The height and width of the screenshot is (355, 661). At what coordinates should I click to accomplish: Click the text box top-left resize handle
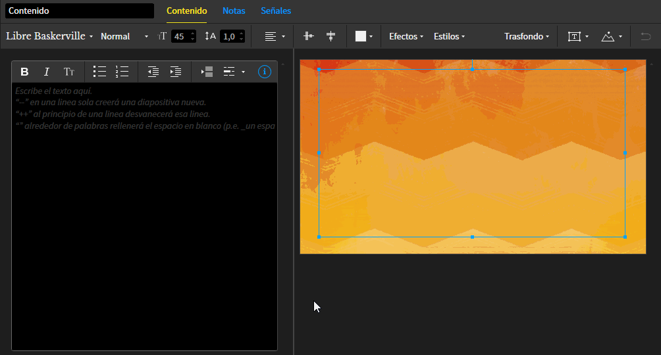tap(319, 69)
